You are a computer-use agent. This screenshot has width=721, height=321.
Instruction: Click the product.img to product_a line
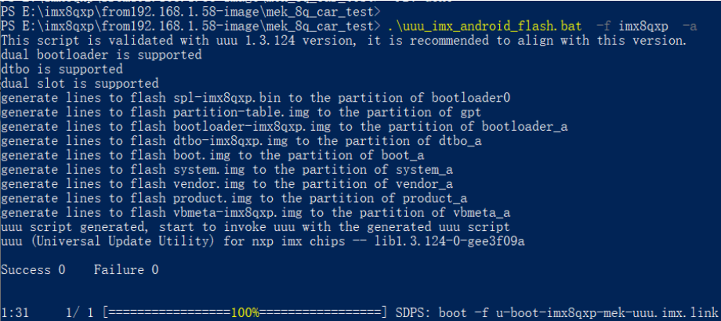234,198
